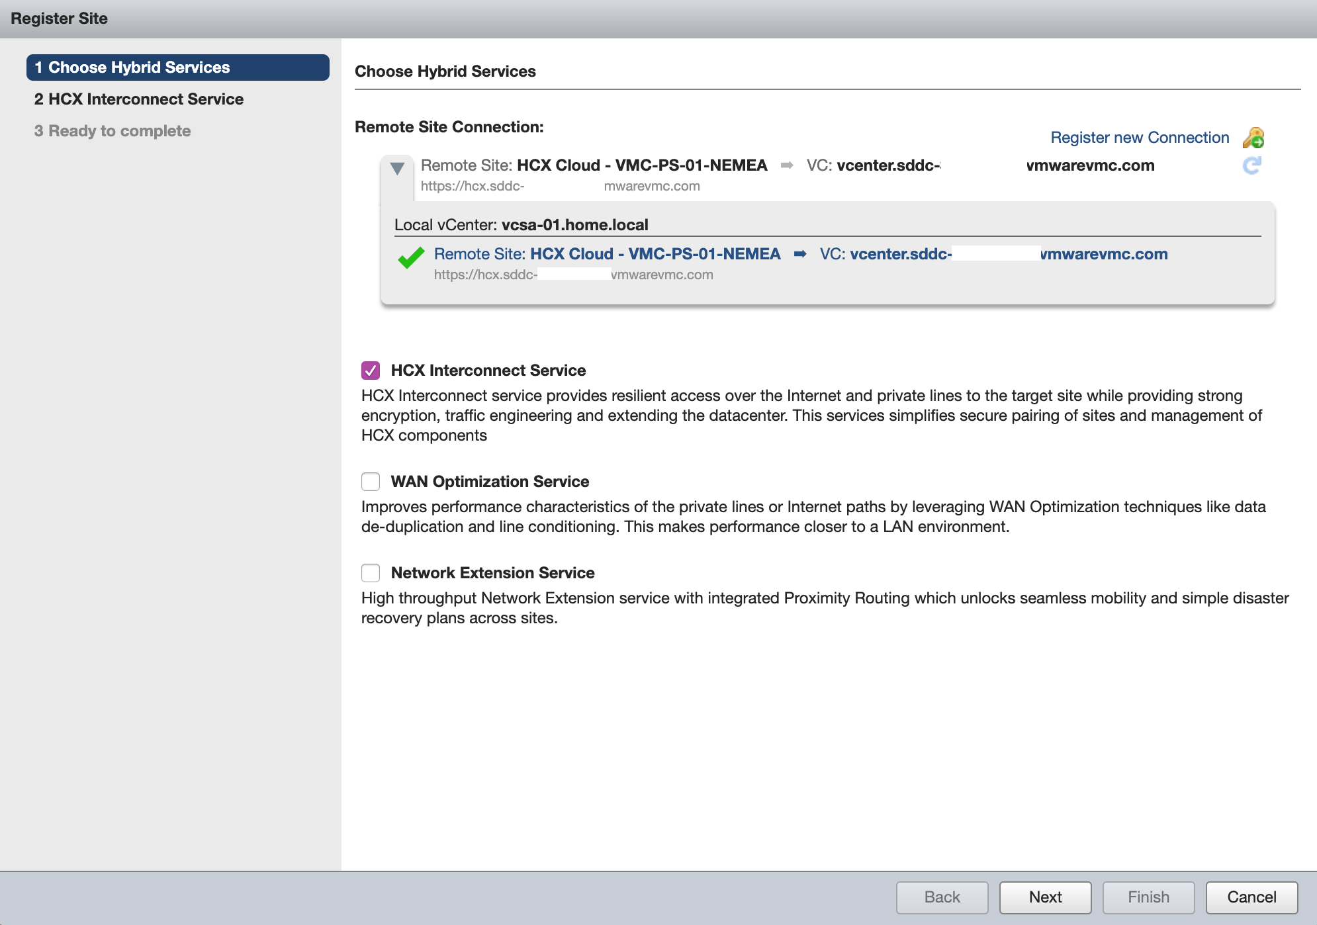
Task: Select step 3 Ready to complete
Action: click(113, 131)
